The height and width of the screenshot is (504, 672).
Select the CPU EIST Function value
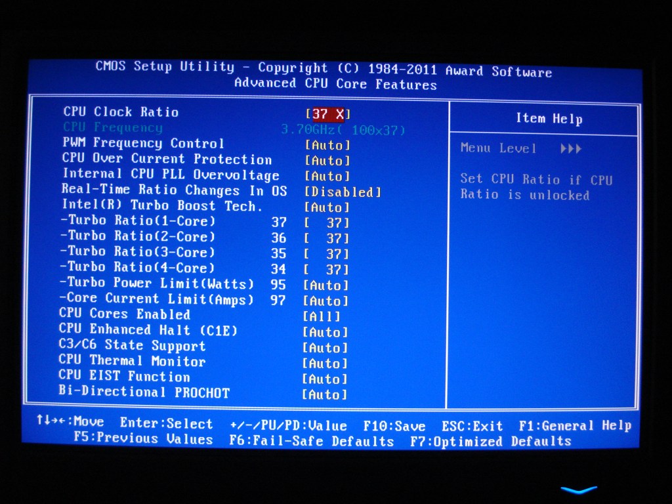(x=325, y=379)
